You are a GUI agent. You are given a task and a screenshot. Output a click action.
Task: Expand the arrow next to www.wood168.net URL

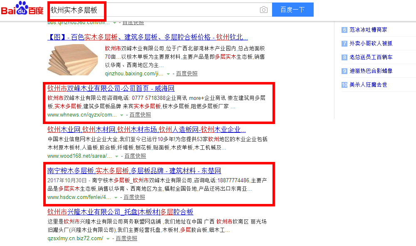pyautogui.click(x=116, y=157)
